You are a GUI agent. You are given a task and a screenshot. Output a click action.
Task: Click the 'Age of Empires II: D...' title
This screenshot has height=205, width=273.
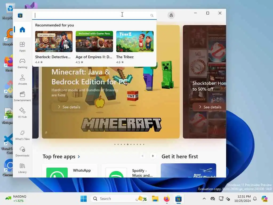click(94, 57)
